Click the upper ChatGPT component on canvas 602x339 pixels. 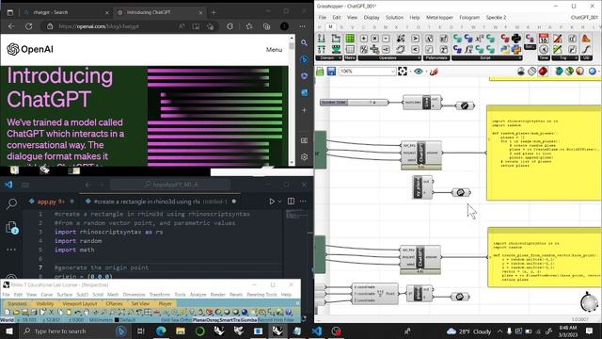click(x=421, y=154)
